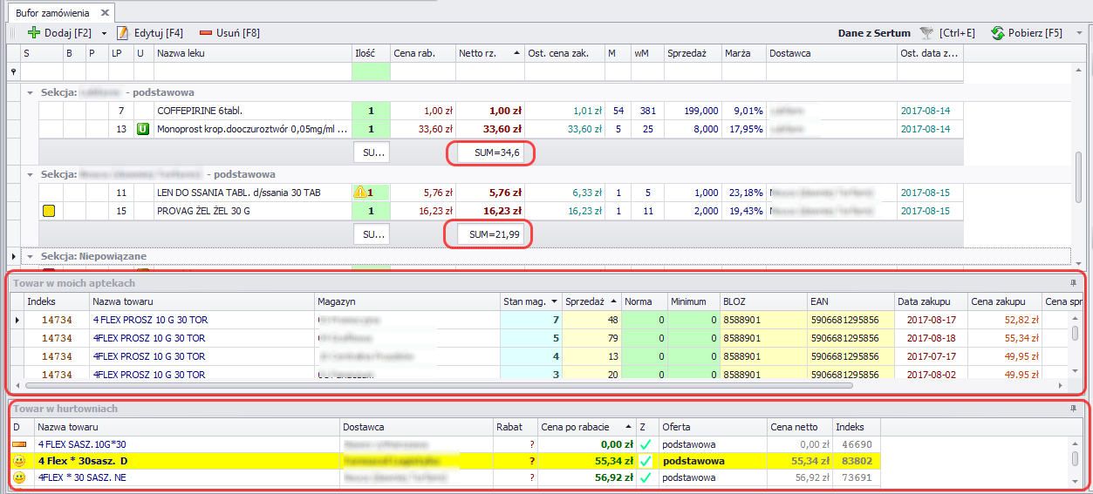Click the Pobierz refresh icon

click(x=998, y=33)
